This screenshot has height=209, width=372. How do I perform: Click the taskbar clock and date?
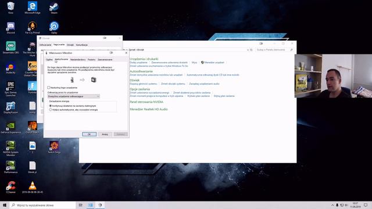[x=355, y=205]
